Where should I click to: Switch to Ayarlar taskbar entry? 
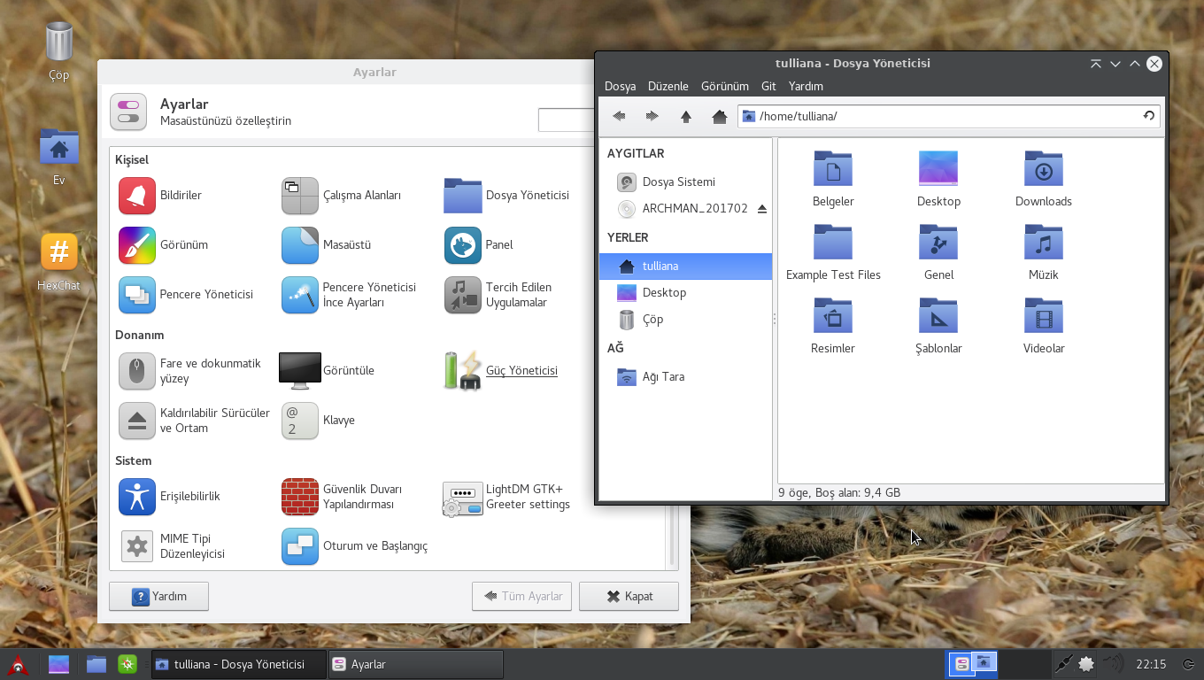point(416,664)
